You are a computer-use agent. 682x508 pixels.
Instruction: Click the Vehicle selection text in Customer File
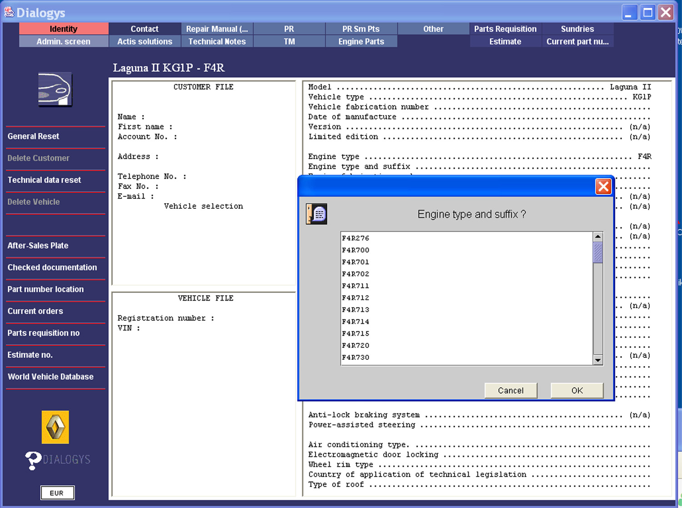coord(204,206)
